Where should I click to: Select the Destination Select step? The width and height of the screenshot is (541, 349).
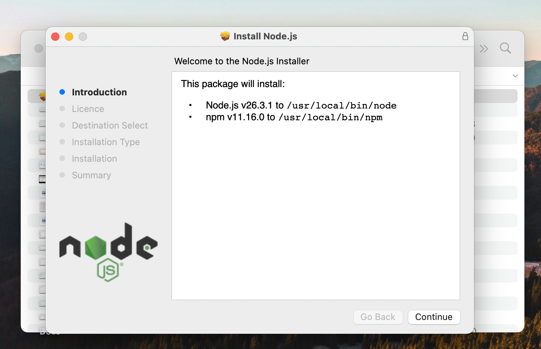[x=110, y=125]
